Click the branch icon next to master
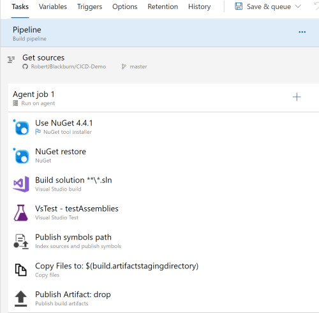Image resolution: width=319 pixels, height=313 pixels. point(124,67)
